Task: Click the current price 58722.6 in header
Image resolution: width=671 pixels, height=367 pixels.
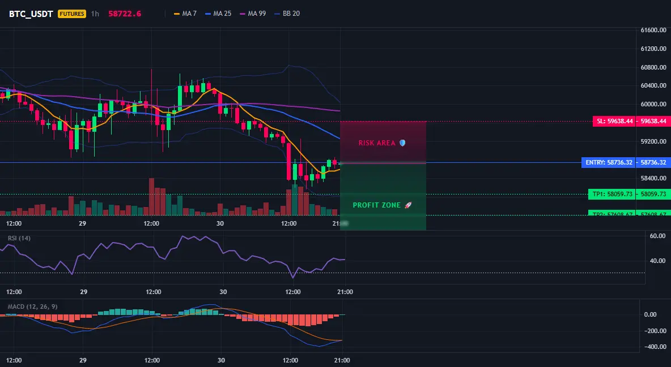Action: tap(125, 14)
